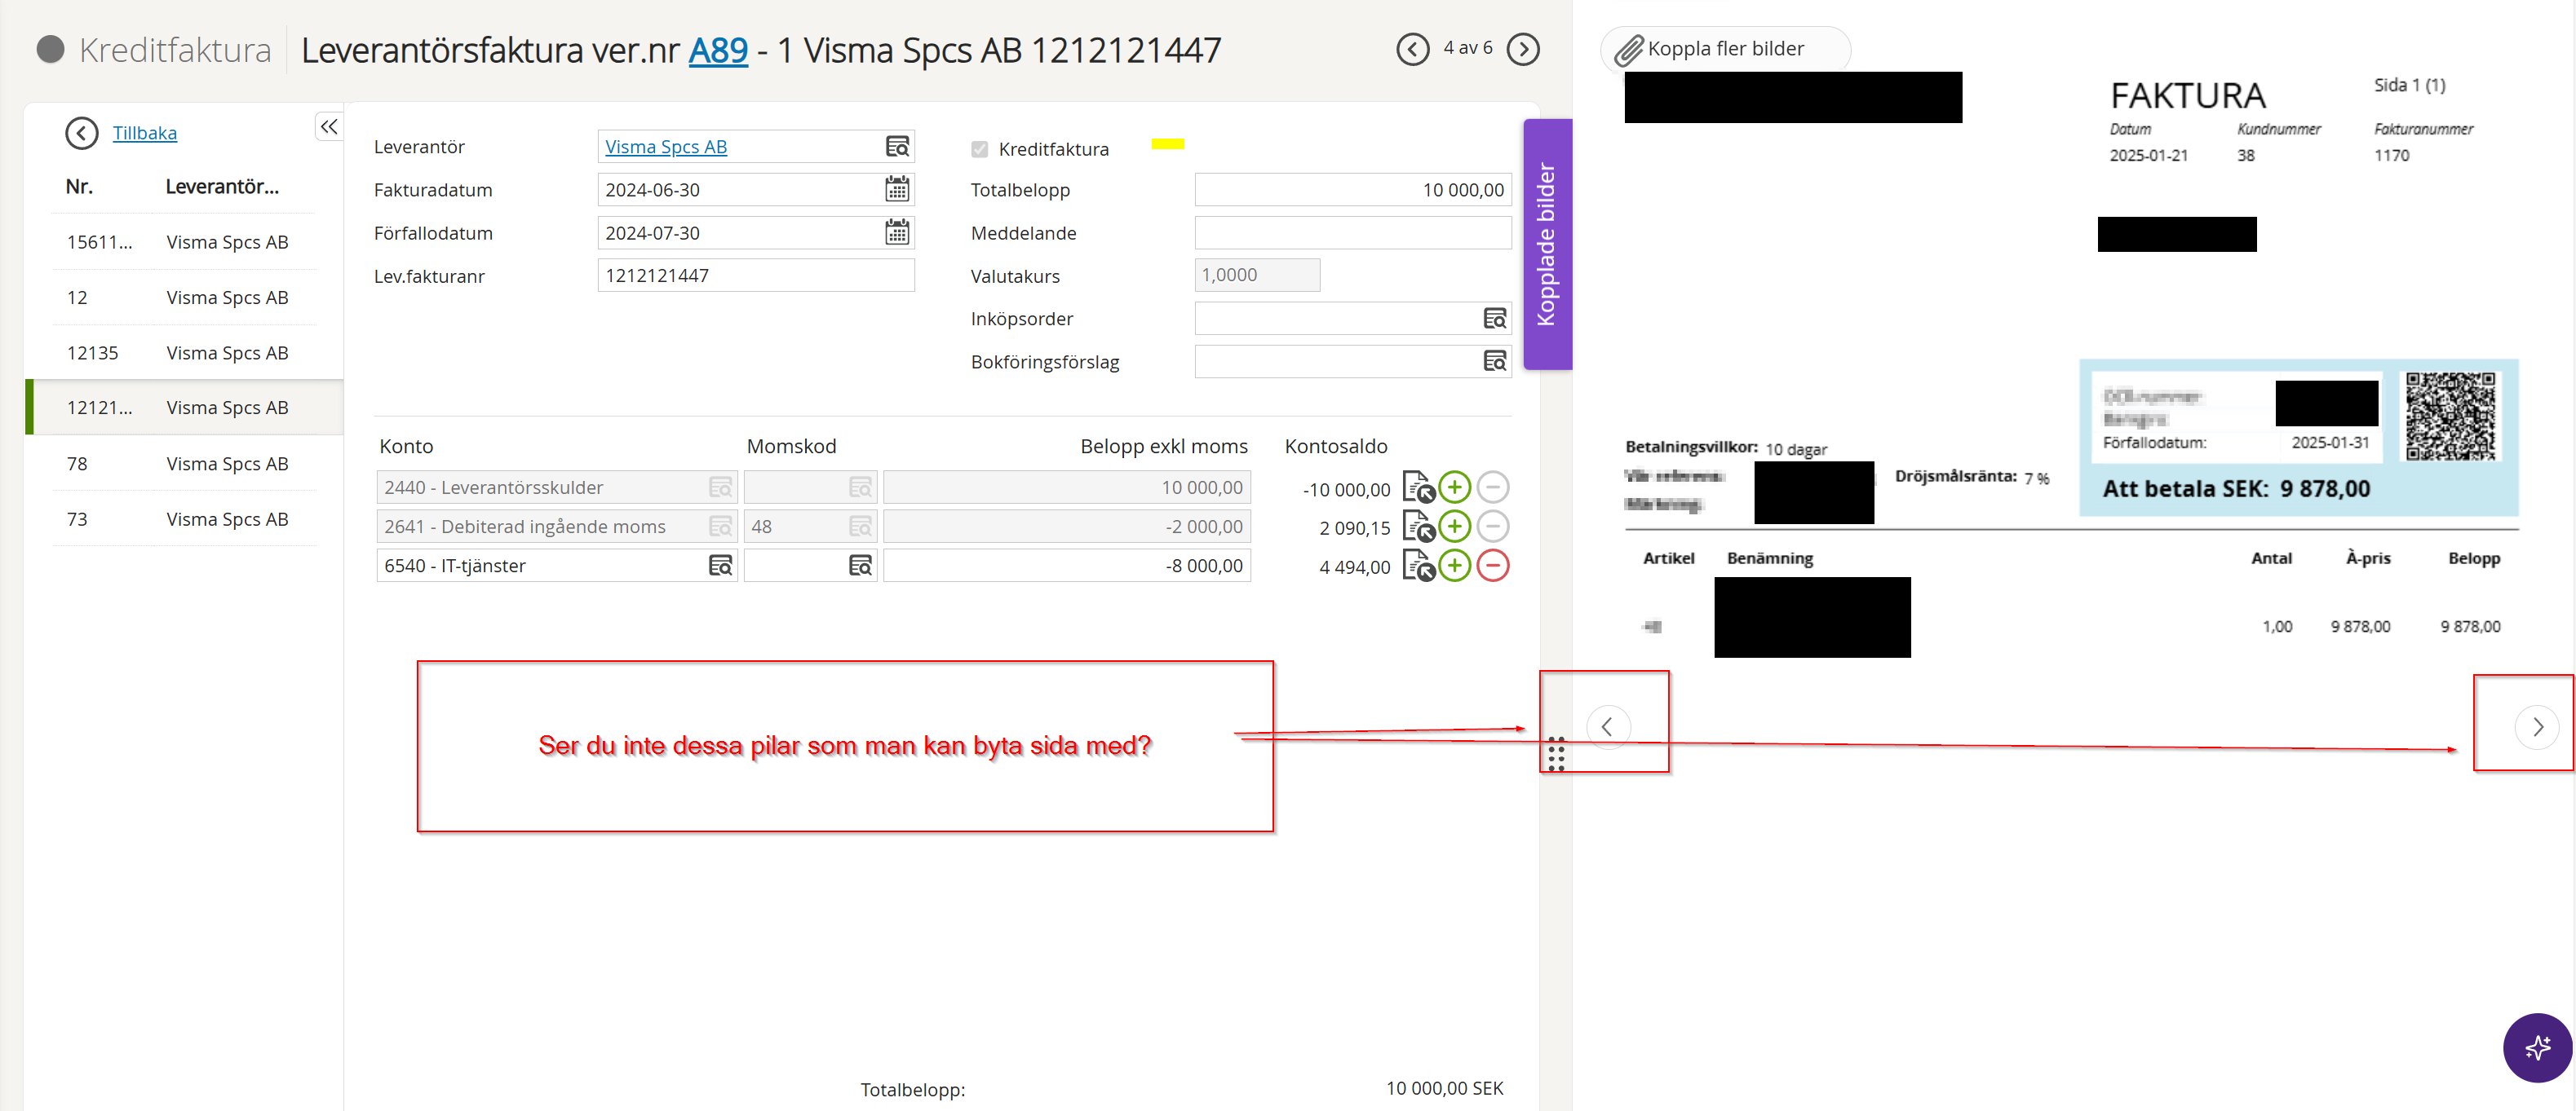This screenshot has width=2576, height=1111.
Task: Toggle the Kreditfaktura checkbox
Action: (979, 149)
